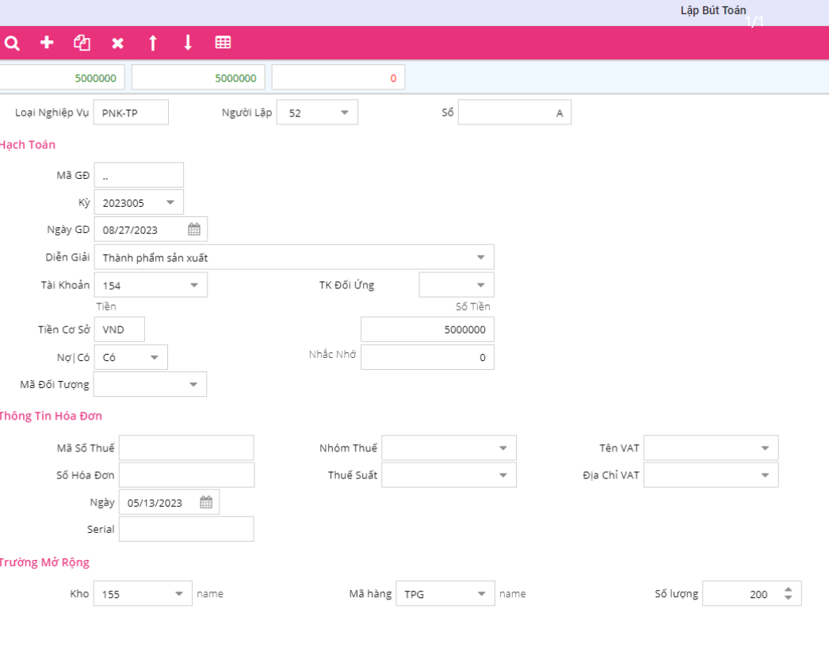Add a new entry with plus icon
The width and height of the screenshot is (829, 647).
(x=47, y=43)
